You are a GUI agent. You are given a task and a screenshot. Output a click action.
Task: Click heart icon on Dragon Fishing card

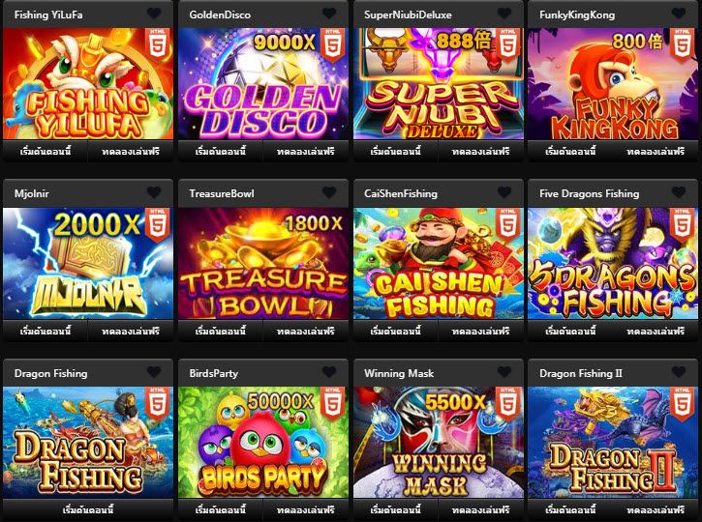click(x=154, y=372)
